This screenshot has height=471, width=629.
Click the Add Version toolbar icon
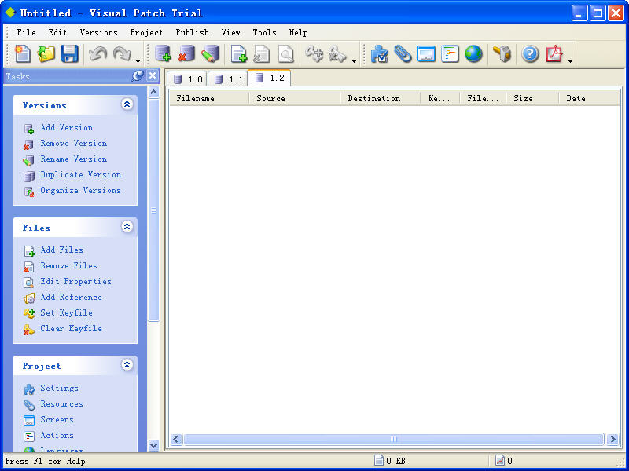[163, 54]
